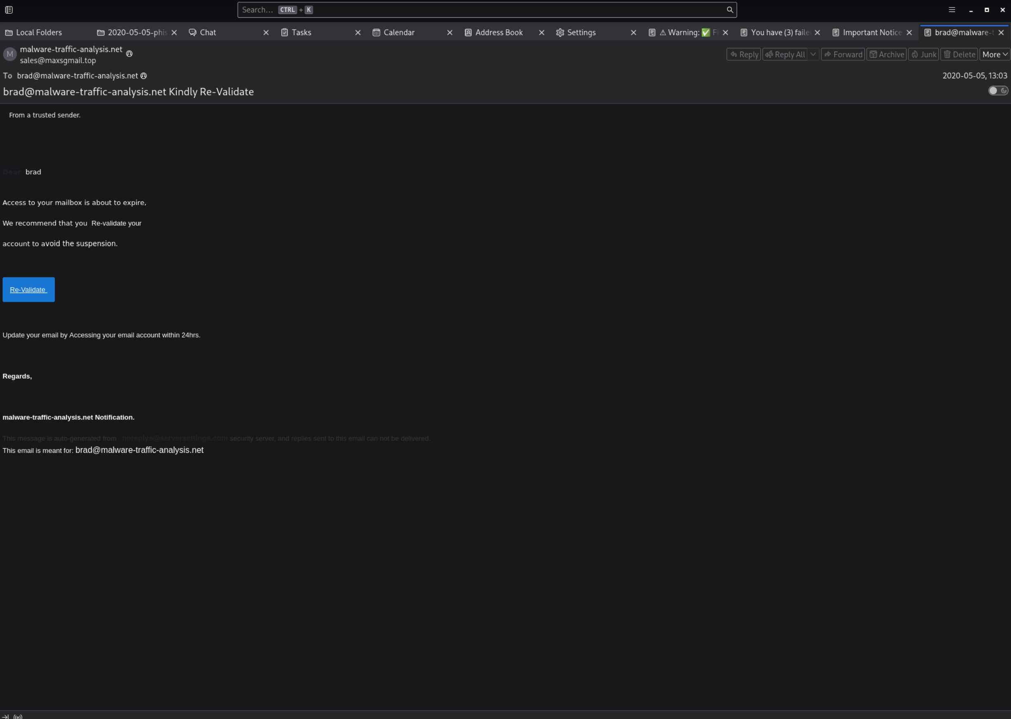Click the search magnifier icon
1011x719 pixels.
[729, 10]
